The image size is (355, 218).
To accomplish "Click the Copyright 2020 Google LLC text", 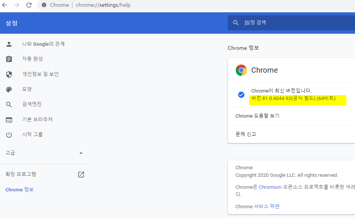I will (x=287, y=175).
